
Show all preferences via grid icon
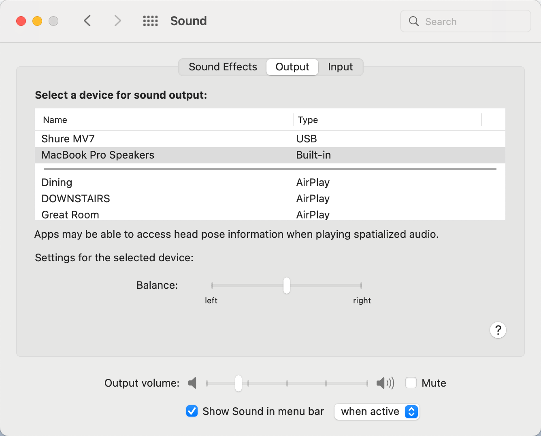[x=150, y=21]
